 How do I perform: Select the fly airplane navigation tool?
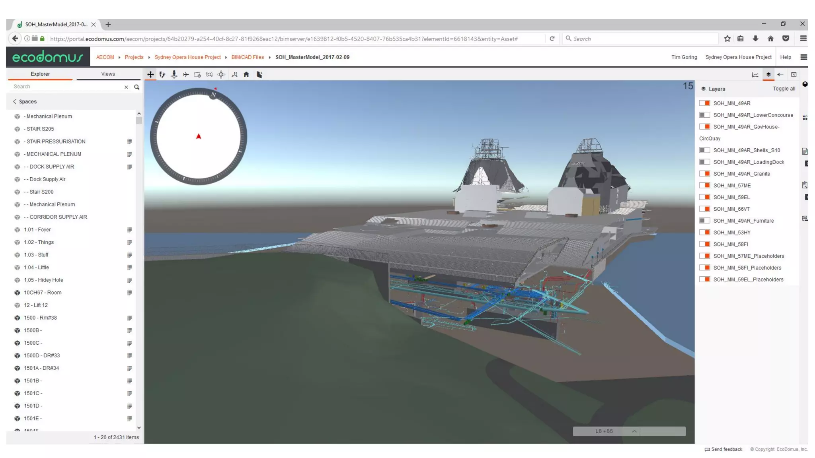[185, 74]
